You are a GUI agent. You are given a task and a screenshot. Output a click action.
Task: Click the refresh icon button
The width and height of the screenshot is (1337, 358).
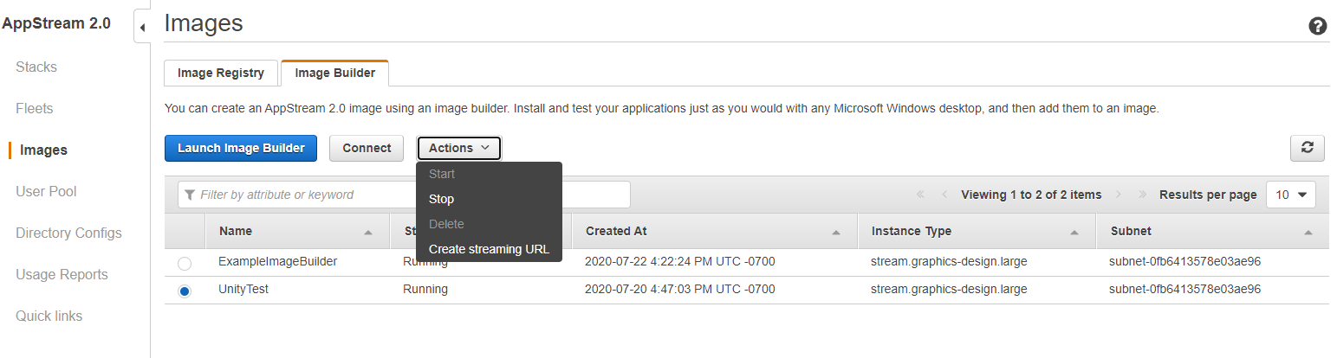pyautogui.click(x=1307, y=148)
